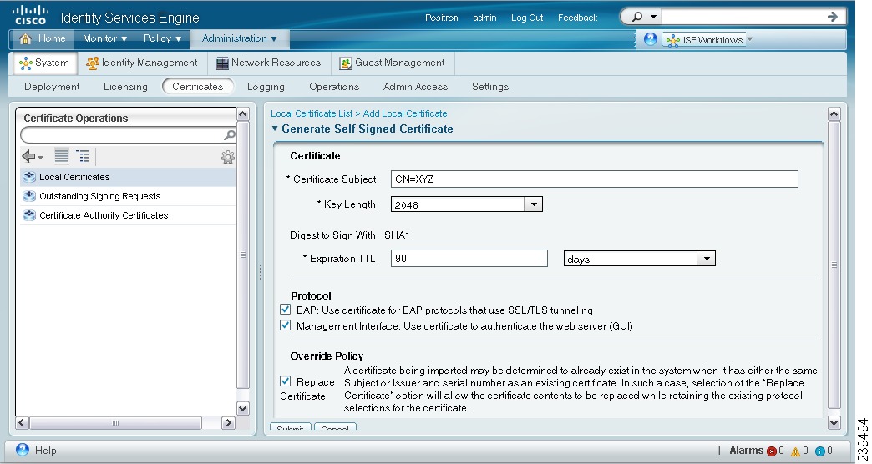
Task: Open the days unit dropdown
Action: [x=640, y=259]
